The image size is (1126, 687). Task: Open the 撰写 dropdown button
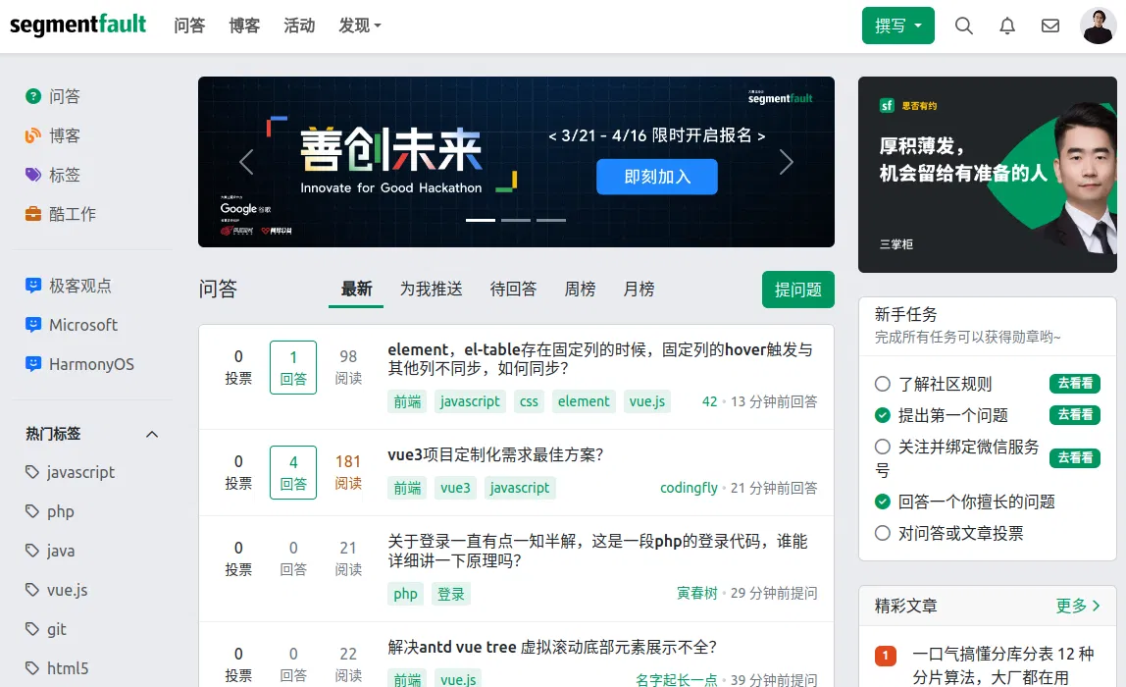(897, 26)
